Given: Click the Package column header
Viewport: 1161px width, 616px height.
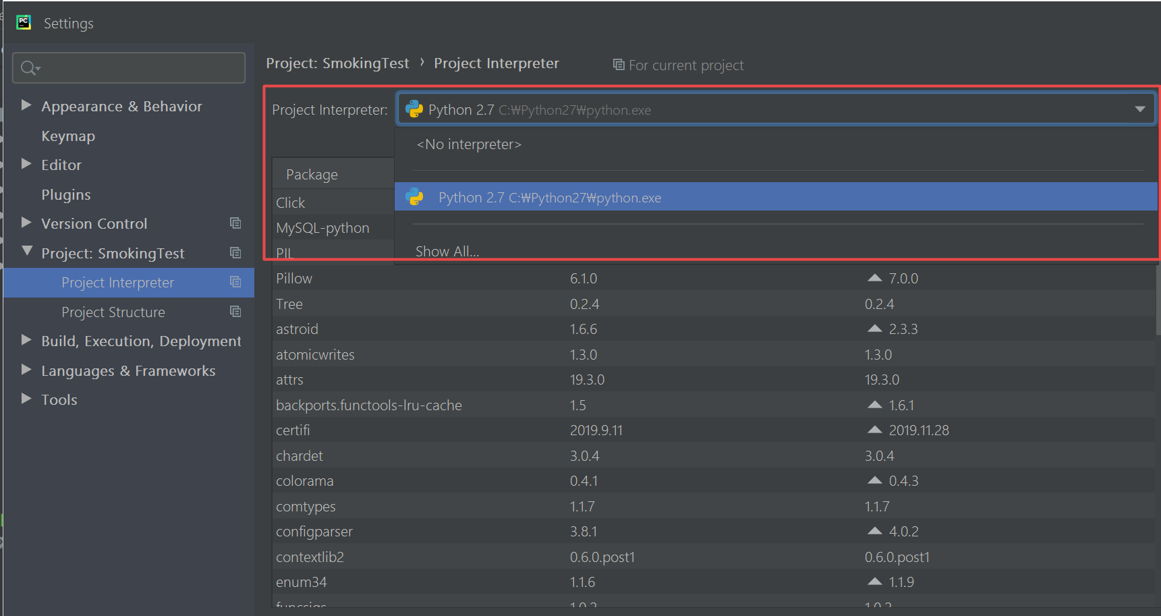Looking at the screenshot, I should (x=333, y=174).
